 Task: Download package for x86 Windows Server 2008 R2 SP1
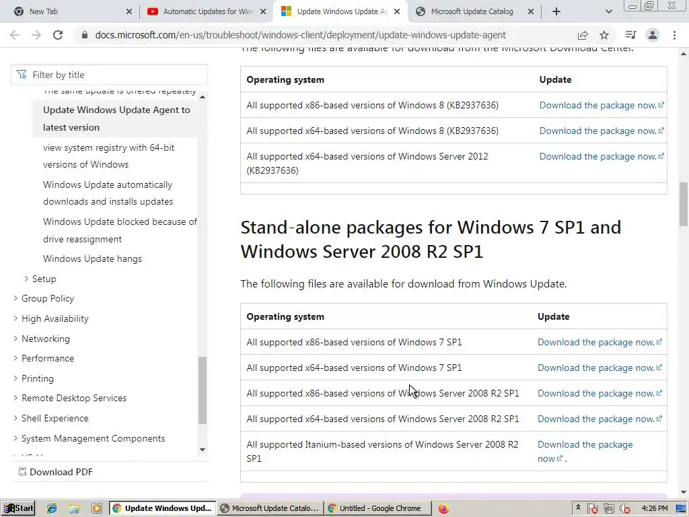600,393
